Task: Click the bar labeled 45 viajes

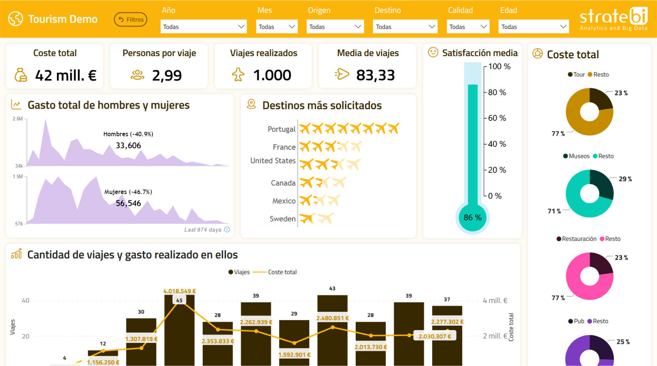Action: point(179,333)
